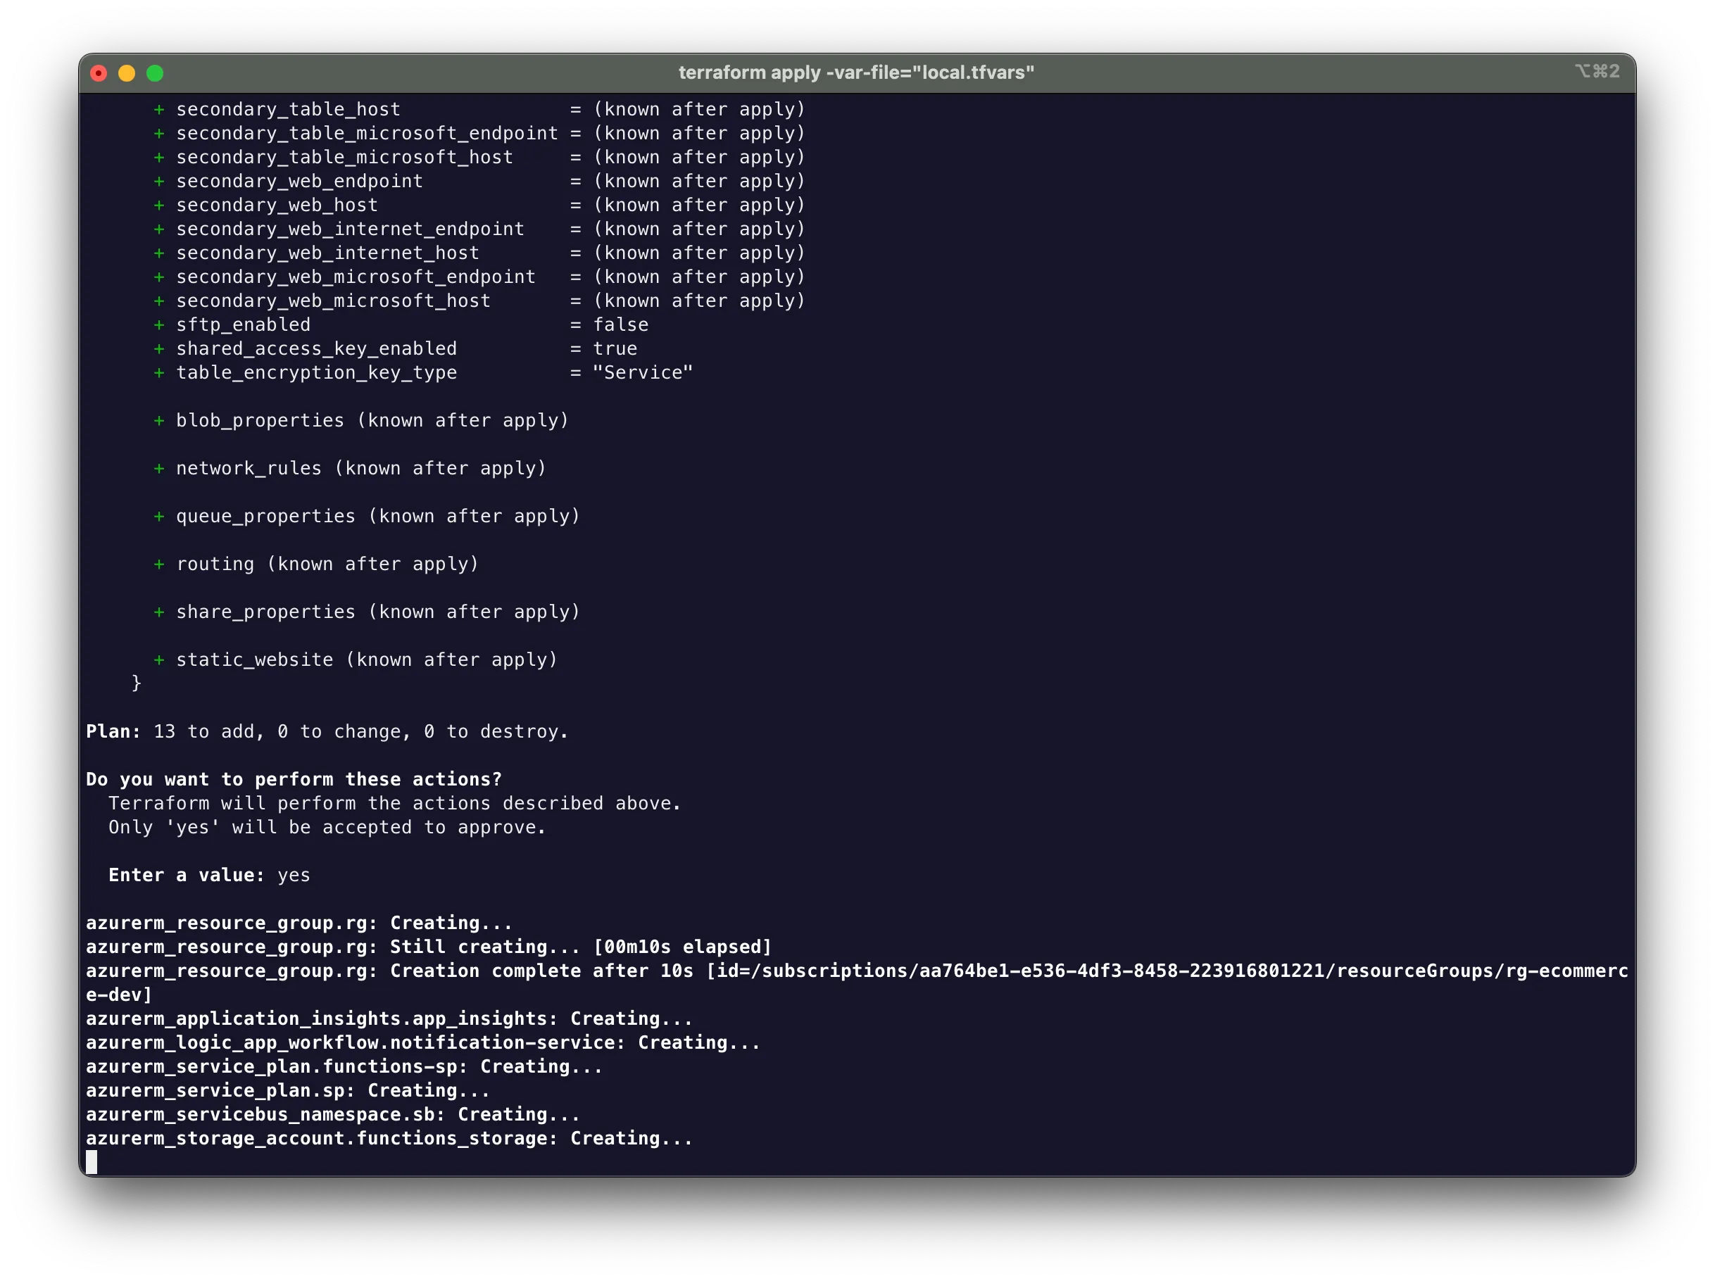Click the green plus beside blob_properties

click(159, 421)
